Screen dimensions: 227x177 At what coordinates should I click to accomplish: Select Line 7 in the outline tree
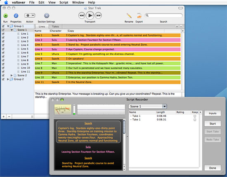[x=25, y=57]
